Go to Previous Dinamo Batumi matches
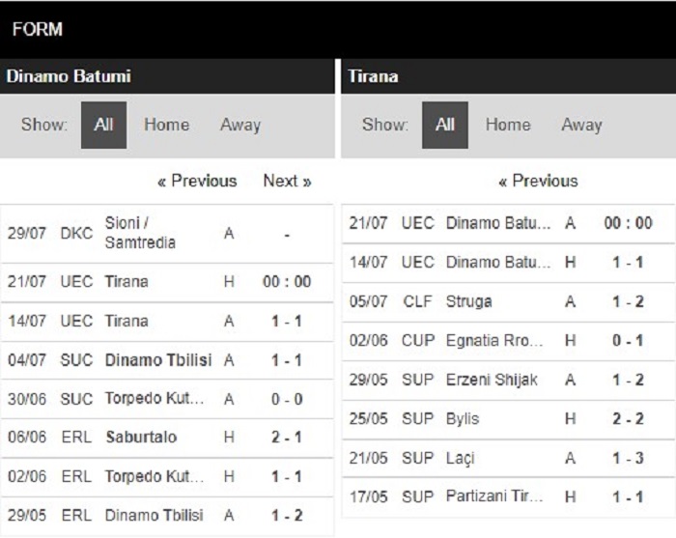The image size is (676, 538). point(197,181)
